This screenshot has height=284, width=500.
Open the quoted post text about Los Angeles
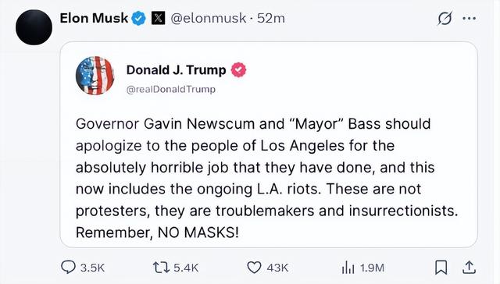coord(266,179)
